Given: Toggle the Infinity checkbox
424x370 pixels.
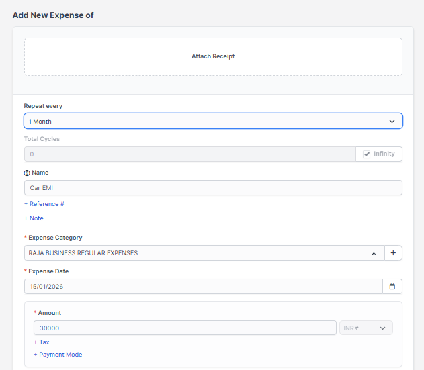Looking at the screenshot, I should 367,154.
